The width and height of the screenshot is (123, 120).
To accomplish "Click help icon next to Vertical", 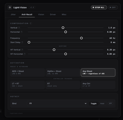I will (x=19, y=28).
